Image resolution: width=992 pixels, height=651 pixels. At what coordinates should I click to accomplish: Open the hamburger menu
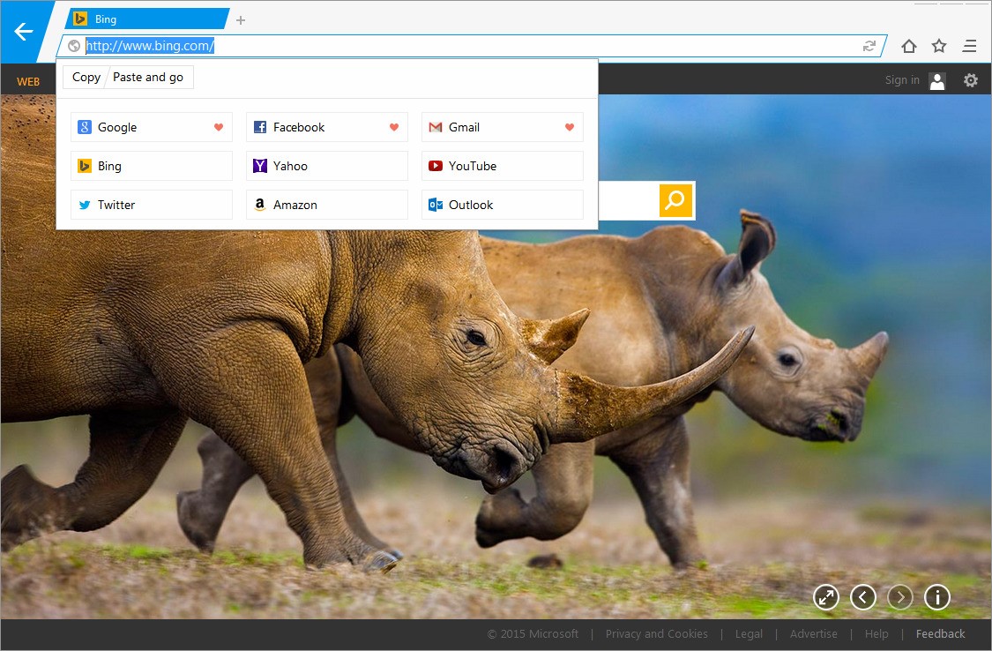tap(970, 45)
